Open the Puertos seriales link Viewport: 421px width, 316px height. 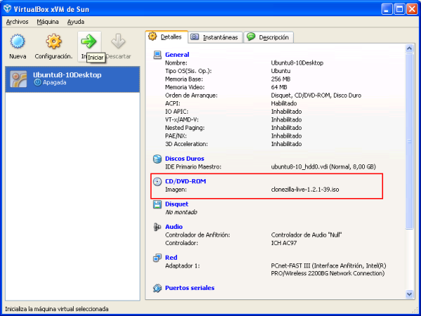pyautogui.click(x=189, y=287)
